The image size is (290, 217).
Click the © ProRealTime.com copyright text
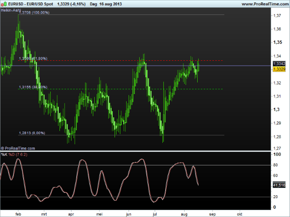(x=18, y=149)
